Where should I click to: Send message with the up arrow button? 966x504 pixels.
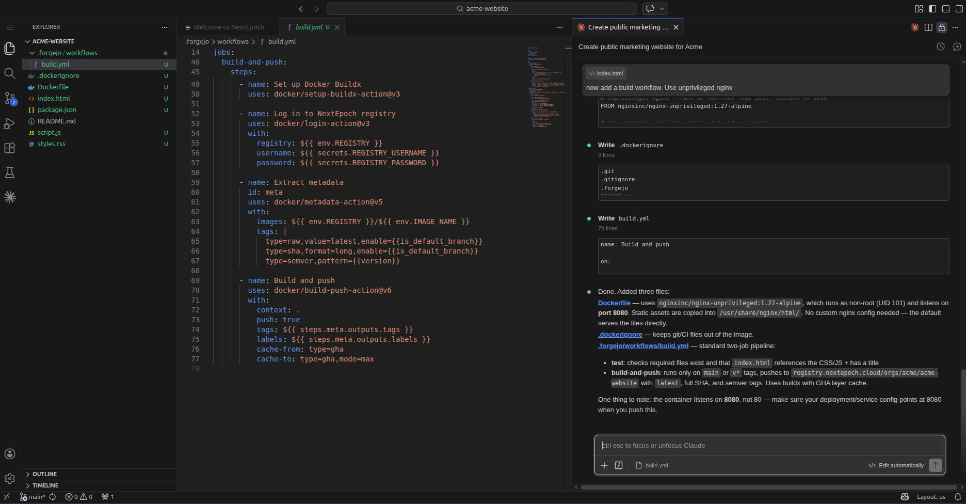[936, 465]
